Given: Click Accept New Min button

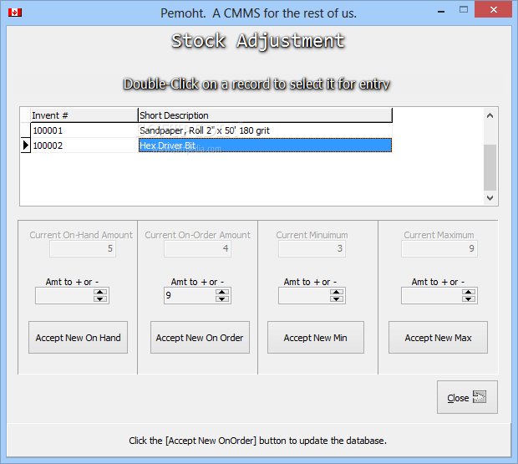Looking at the screenshot, I should click(x=316, y=338).
